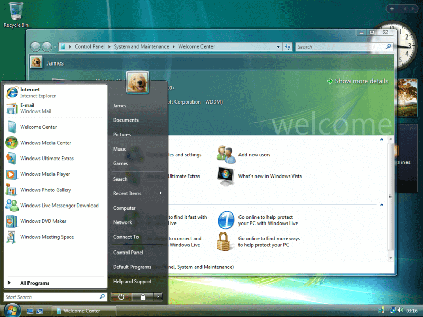The width and height of the screenshot is (423, 317).
Task: Click the Start orb button
Action: (x=12, y=310)
